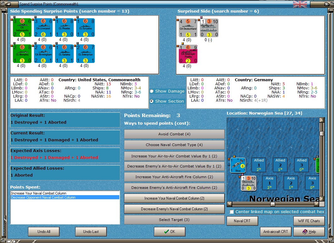Select the magenta Destroyer Flotilla counter

188,54
